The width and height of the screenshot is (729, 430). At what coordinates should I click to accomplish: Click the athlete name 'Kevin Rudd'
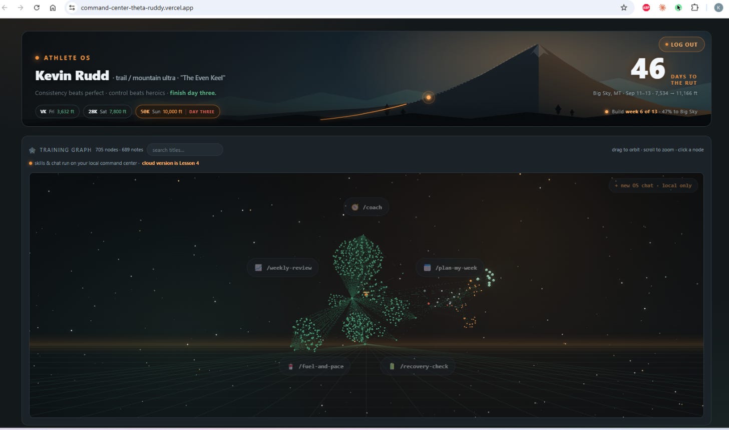tap(72, 76)
